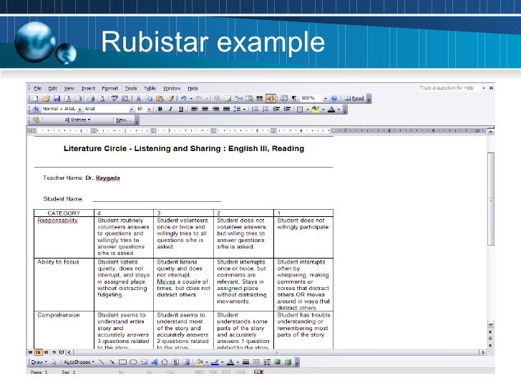Insert WordArt
This screenshot has height=391, width=521.
coord(154,362)
